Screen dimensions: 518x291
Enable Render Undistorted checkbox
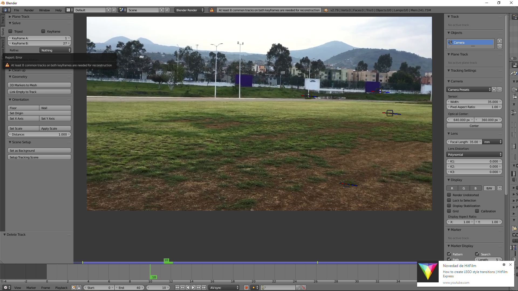[449, 195]
